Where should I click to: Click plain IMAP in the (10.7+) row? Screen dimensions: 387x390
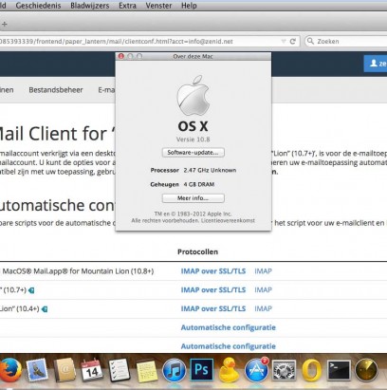(263, 289)
